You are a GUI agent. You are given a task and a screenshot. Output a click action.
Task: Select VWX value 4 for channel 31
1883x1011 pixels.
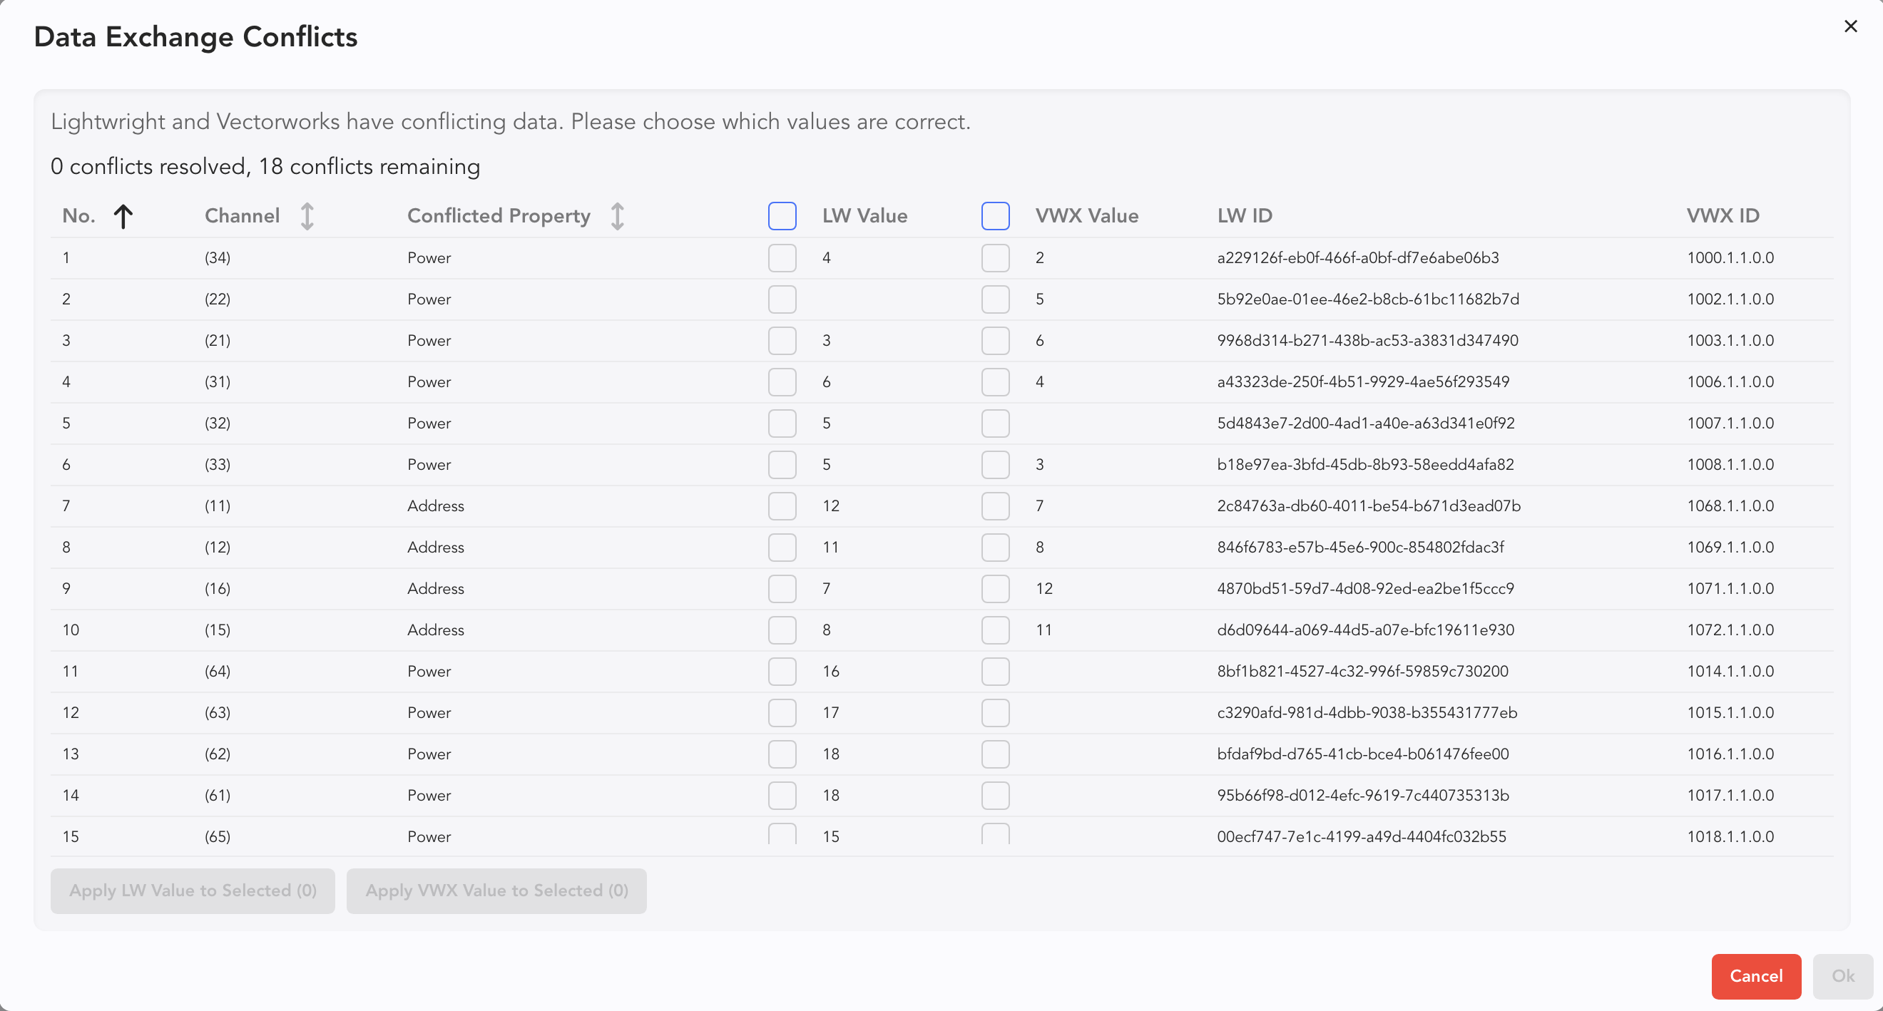[x=995, y=382]
